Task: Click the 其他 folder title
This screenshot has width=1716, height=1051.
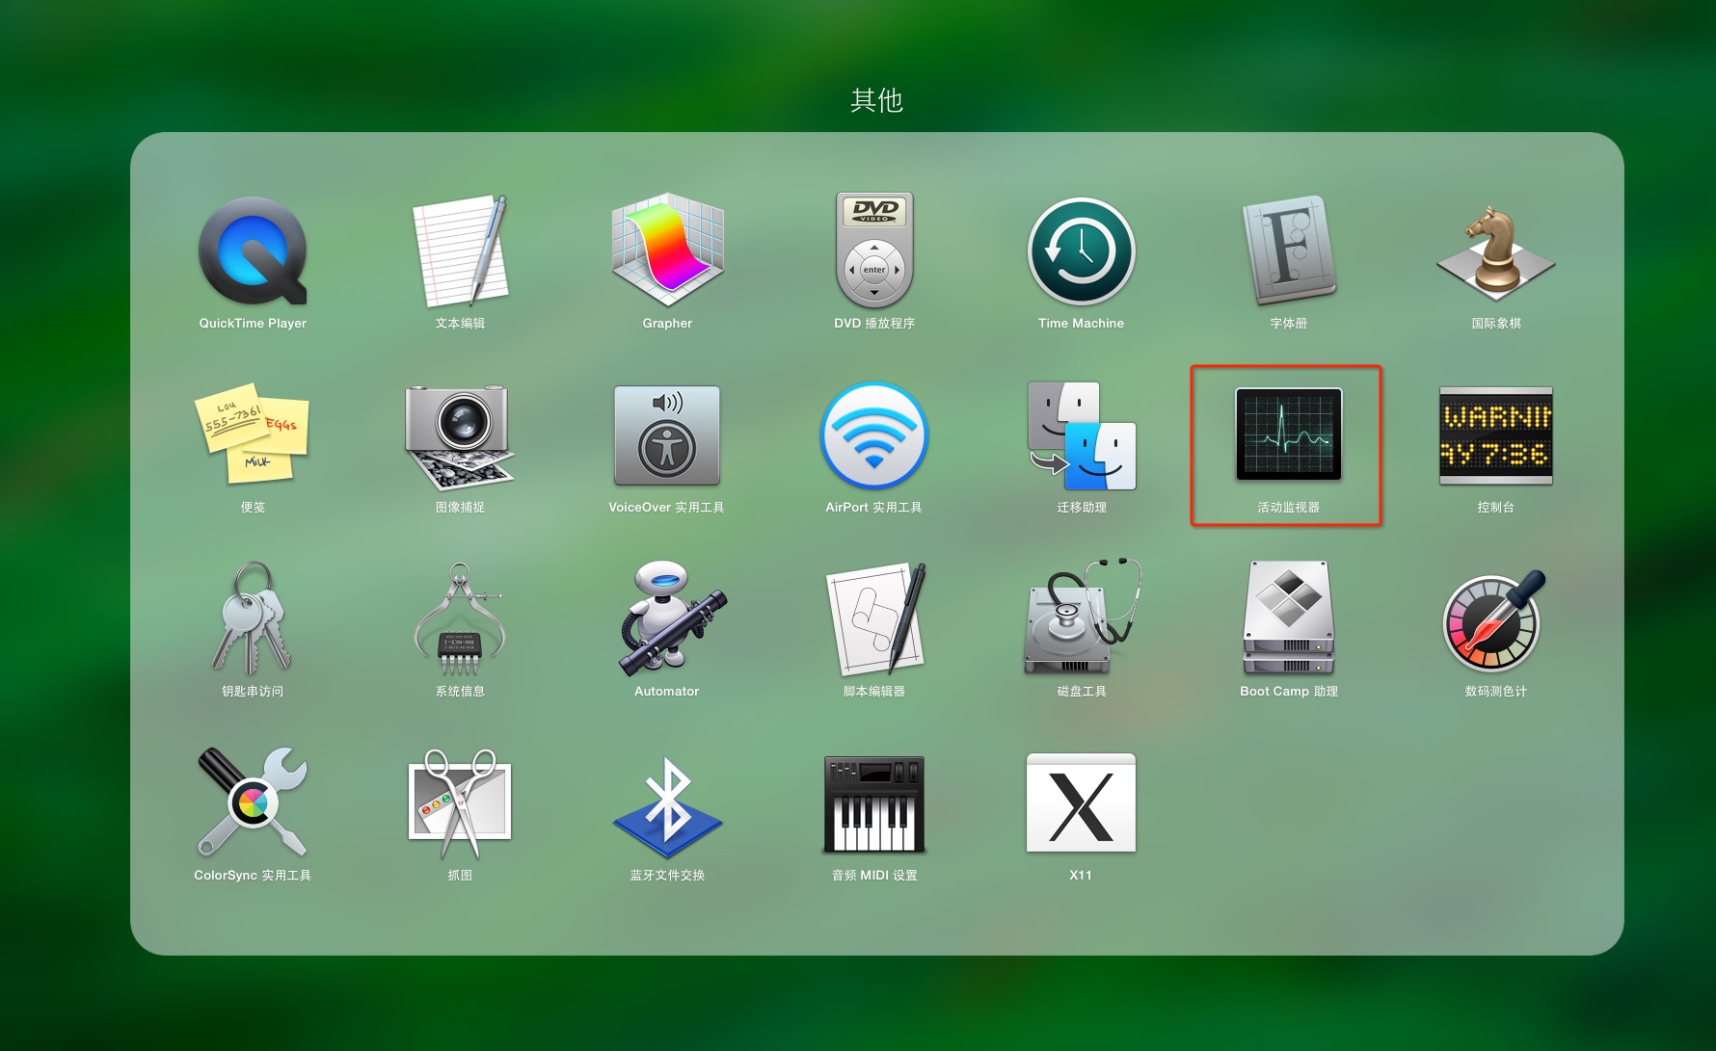Action: (876, 100)
